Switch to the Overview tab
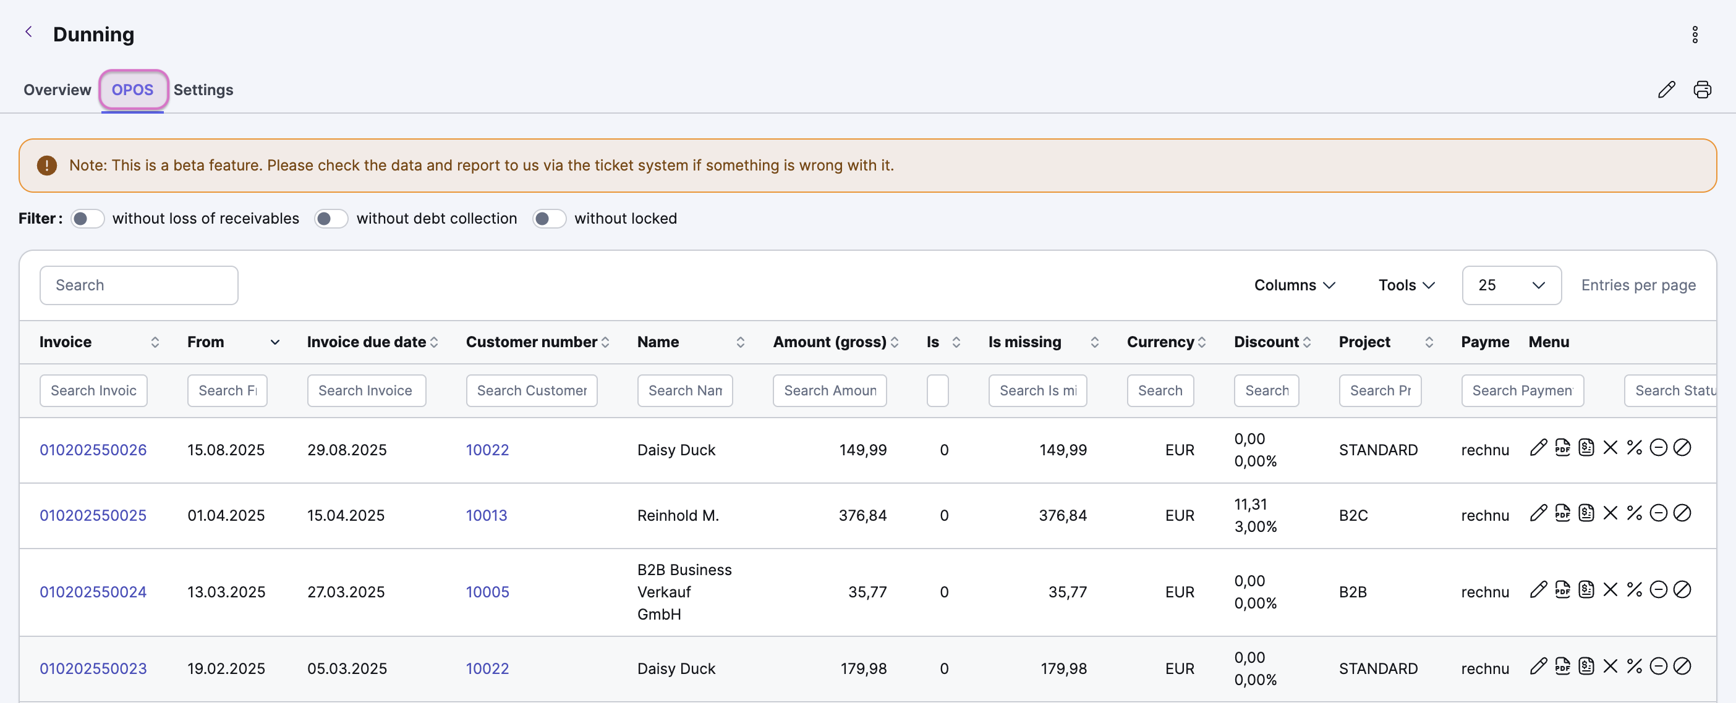Image resolution: width=1736 pixels, height=703 pixels. [x=57, y=90]
